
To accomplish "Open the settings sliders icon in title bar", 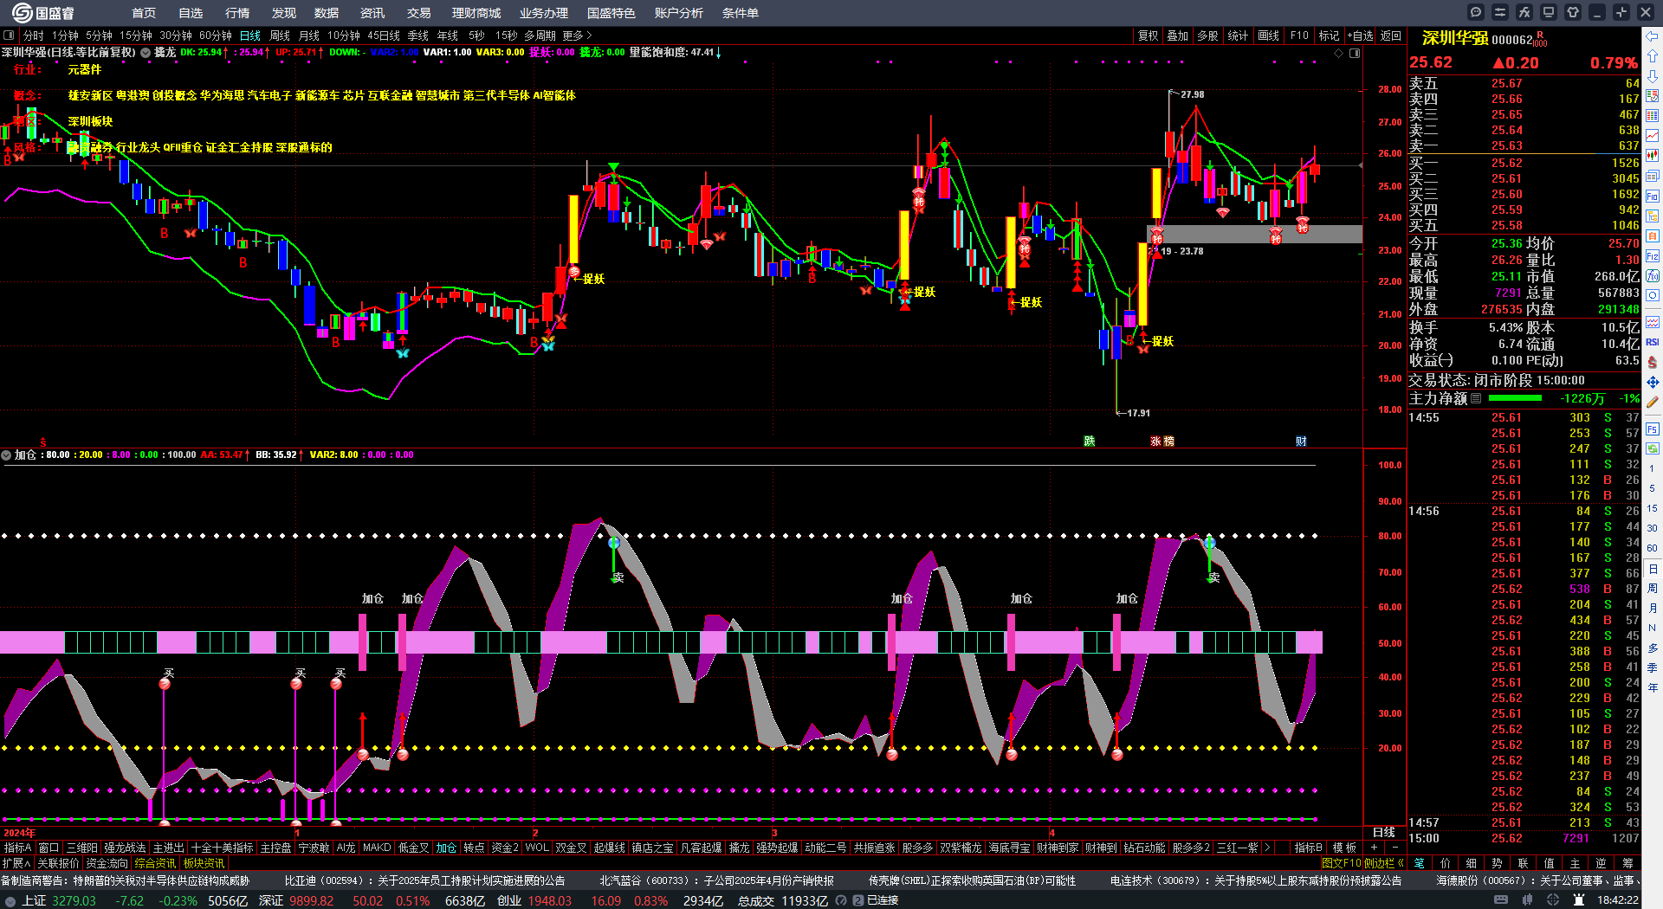I will pyautogui.click(x=1500, y=12).
